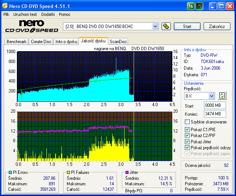Maximize the Nero CD-DVD Speed window
This screenshot has height=196, width=236.
(221, 6)
